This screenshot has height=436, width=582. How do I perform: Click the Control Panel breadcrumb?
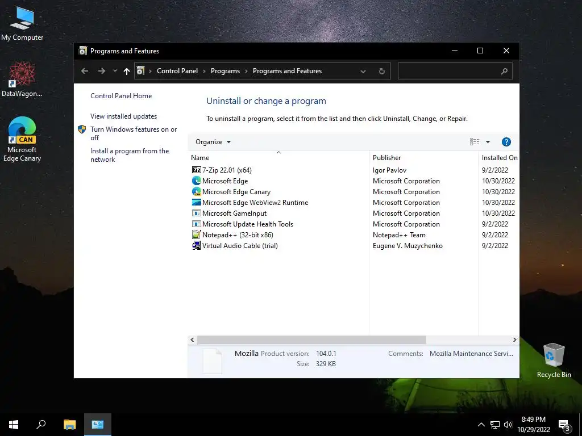[x=177, y=71]
